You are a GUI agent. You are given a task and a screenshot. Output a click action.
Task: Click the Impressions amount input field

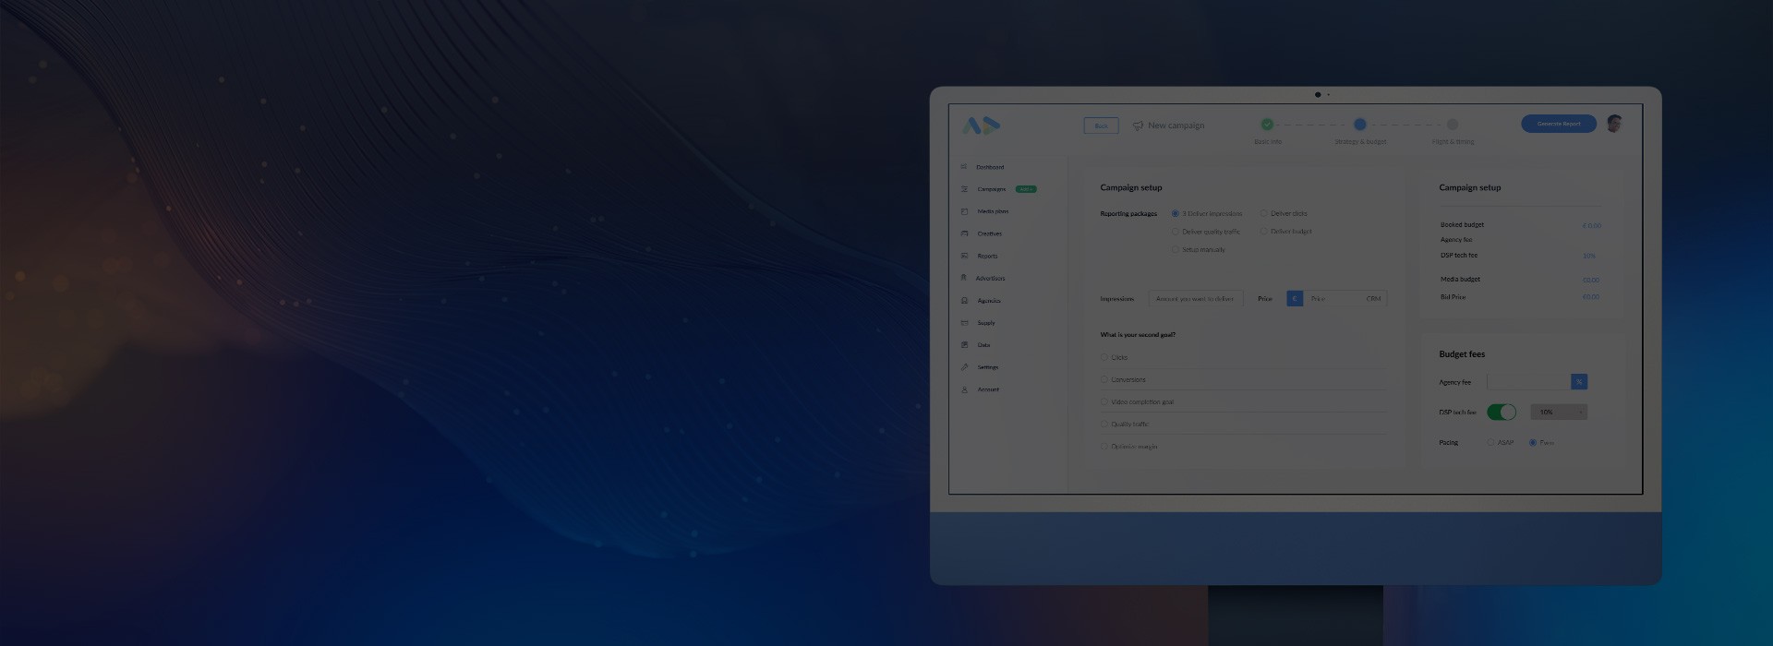(1195, 299)
